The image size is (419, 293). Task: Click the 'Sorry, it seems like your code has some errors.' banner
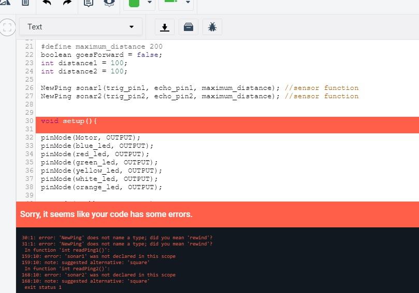click(218, 214)
